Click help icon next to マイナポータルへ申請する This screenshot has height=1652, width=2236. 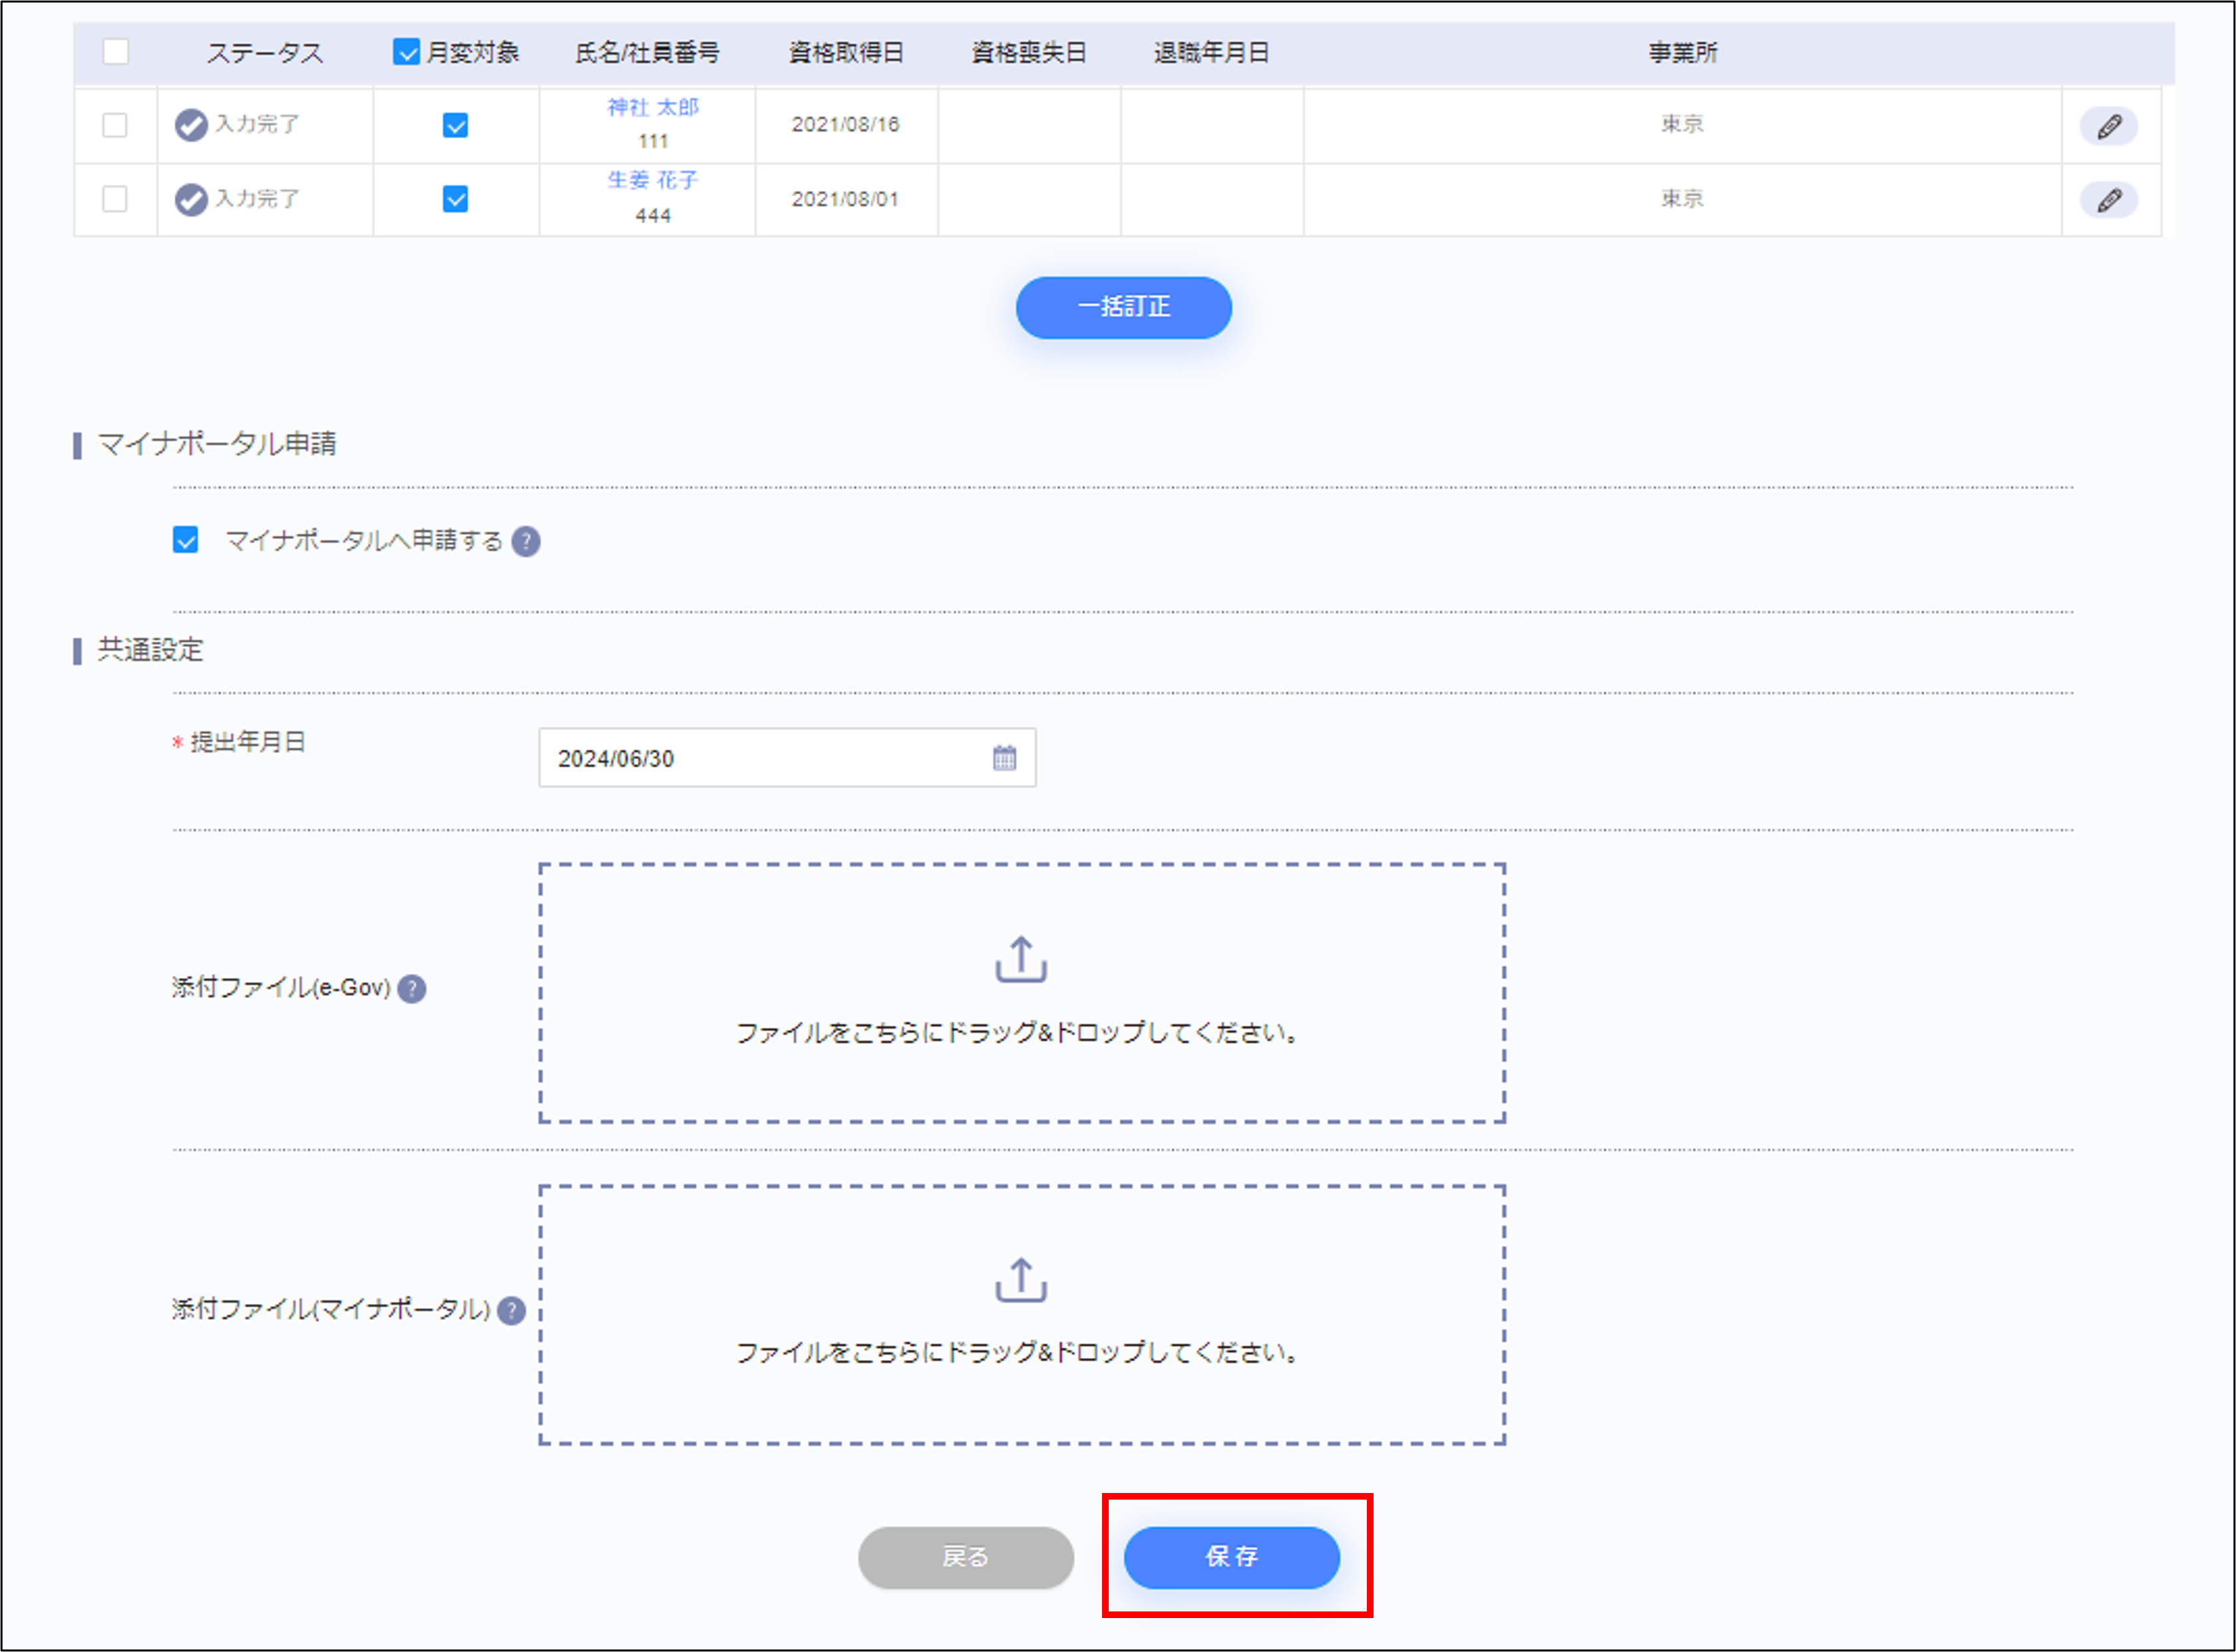tap(526, 541)
